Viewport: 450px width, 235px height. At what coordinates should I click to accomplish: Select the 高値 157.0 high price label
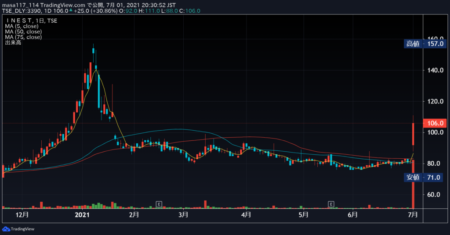(425, 44)
